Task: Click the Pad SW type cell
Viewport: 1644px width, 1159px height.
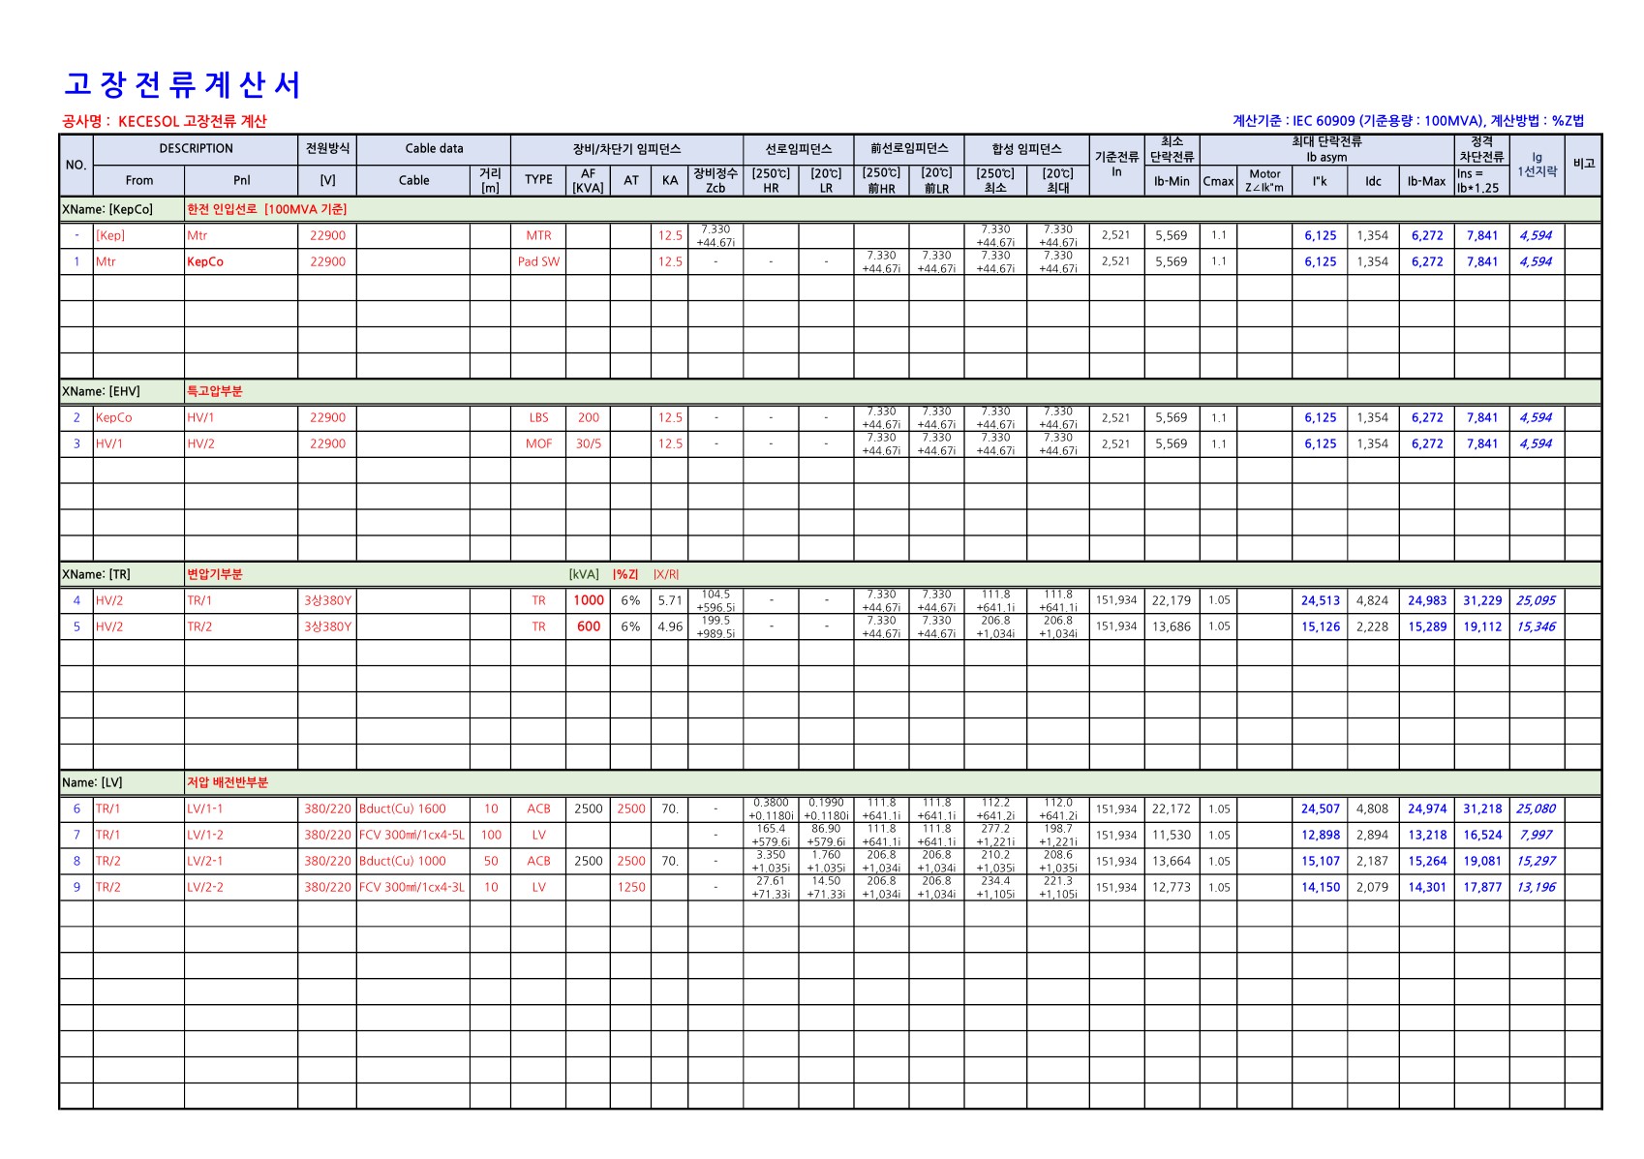Action: tap(538, 261)
